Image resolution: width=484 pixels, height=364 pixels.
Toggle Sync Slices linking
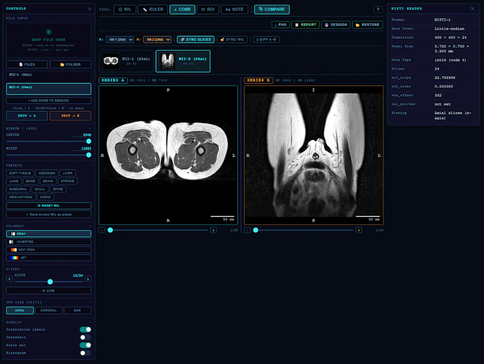(195, 39)
